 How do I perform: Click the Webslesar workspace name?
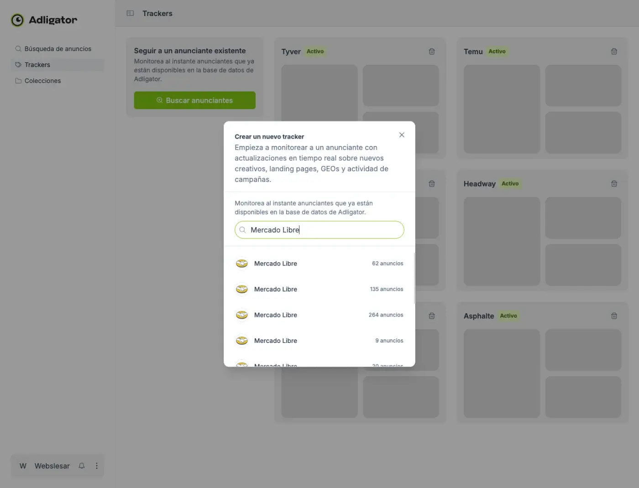tap(52, 466)
